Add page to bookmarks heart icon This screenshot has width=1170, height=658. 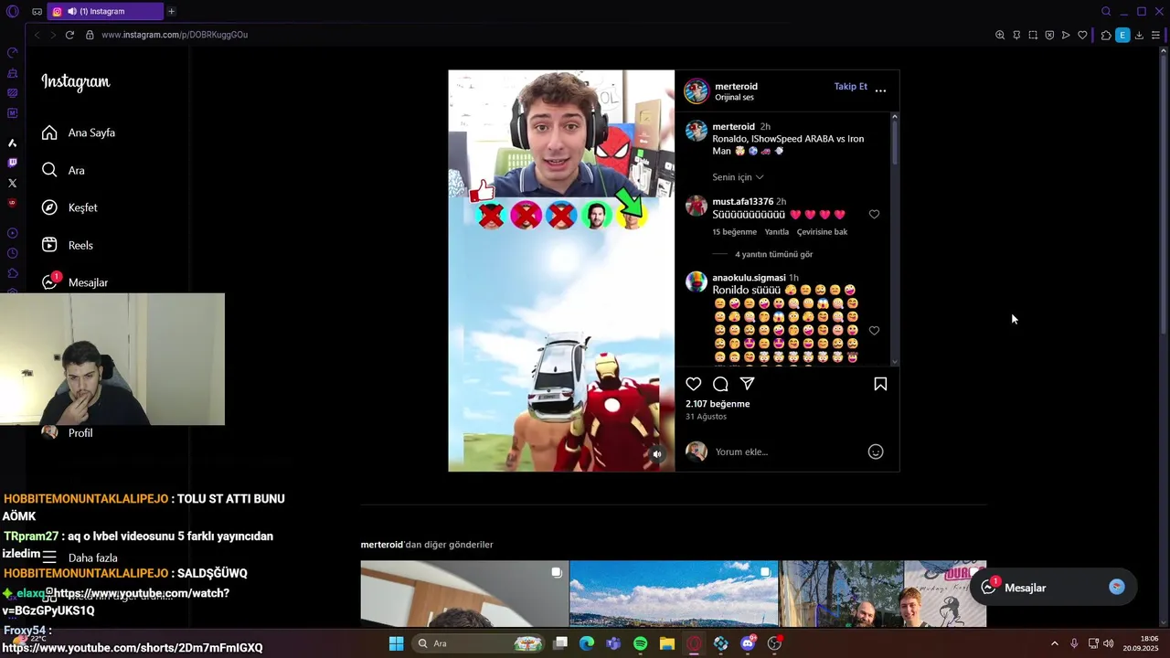pos(1082,35)
